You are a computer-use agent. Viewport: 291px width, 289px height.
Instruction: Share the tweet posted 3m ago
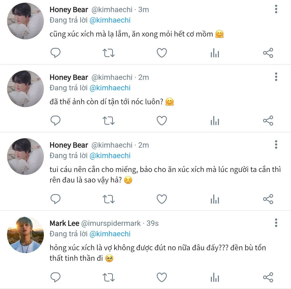(x=268, y=53)
